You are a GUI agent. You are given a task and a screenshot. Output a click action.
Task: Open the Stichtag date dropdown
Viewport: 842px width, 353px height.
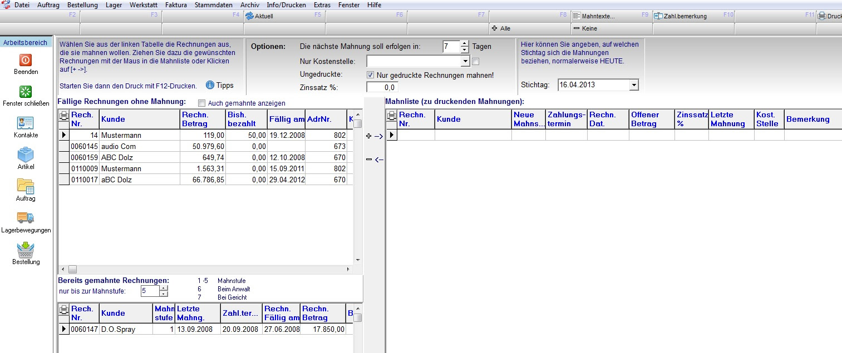click(x=634, y=85)
